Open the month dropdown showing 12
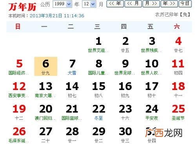The image size is (196, 144). coord(89,4)
